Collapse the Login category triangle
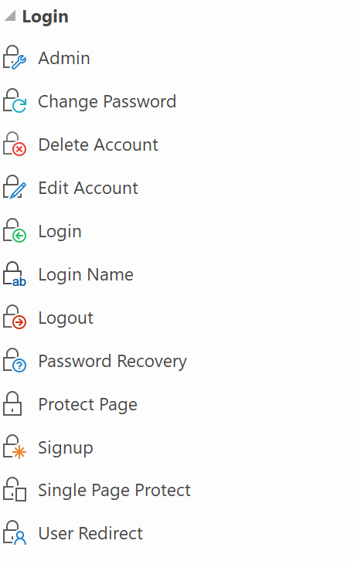Viewport: 353px width, 561px height. click(x=10, y=15)
